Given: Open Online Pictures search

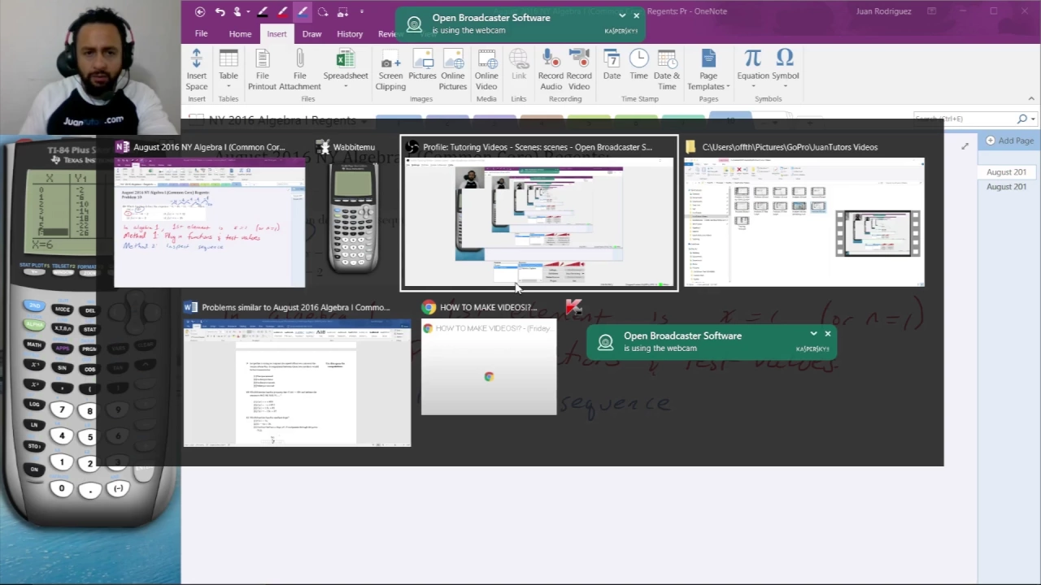Looking at the screenshot, I should click(x=453, y=70).
